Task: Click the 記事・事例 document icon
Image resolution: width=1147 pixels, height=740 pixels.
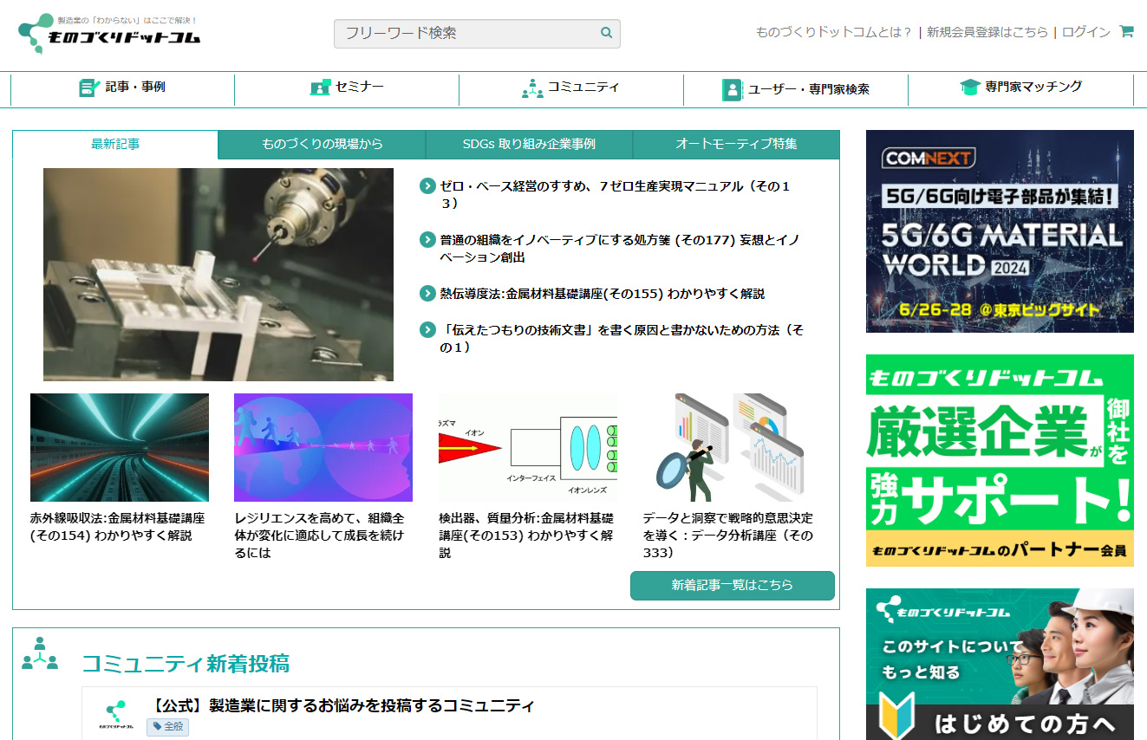Action: tap(89, 88)
